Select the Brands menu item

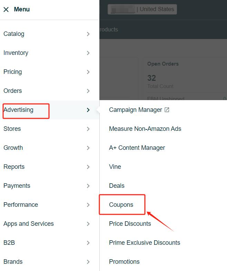13,262
